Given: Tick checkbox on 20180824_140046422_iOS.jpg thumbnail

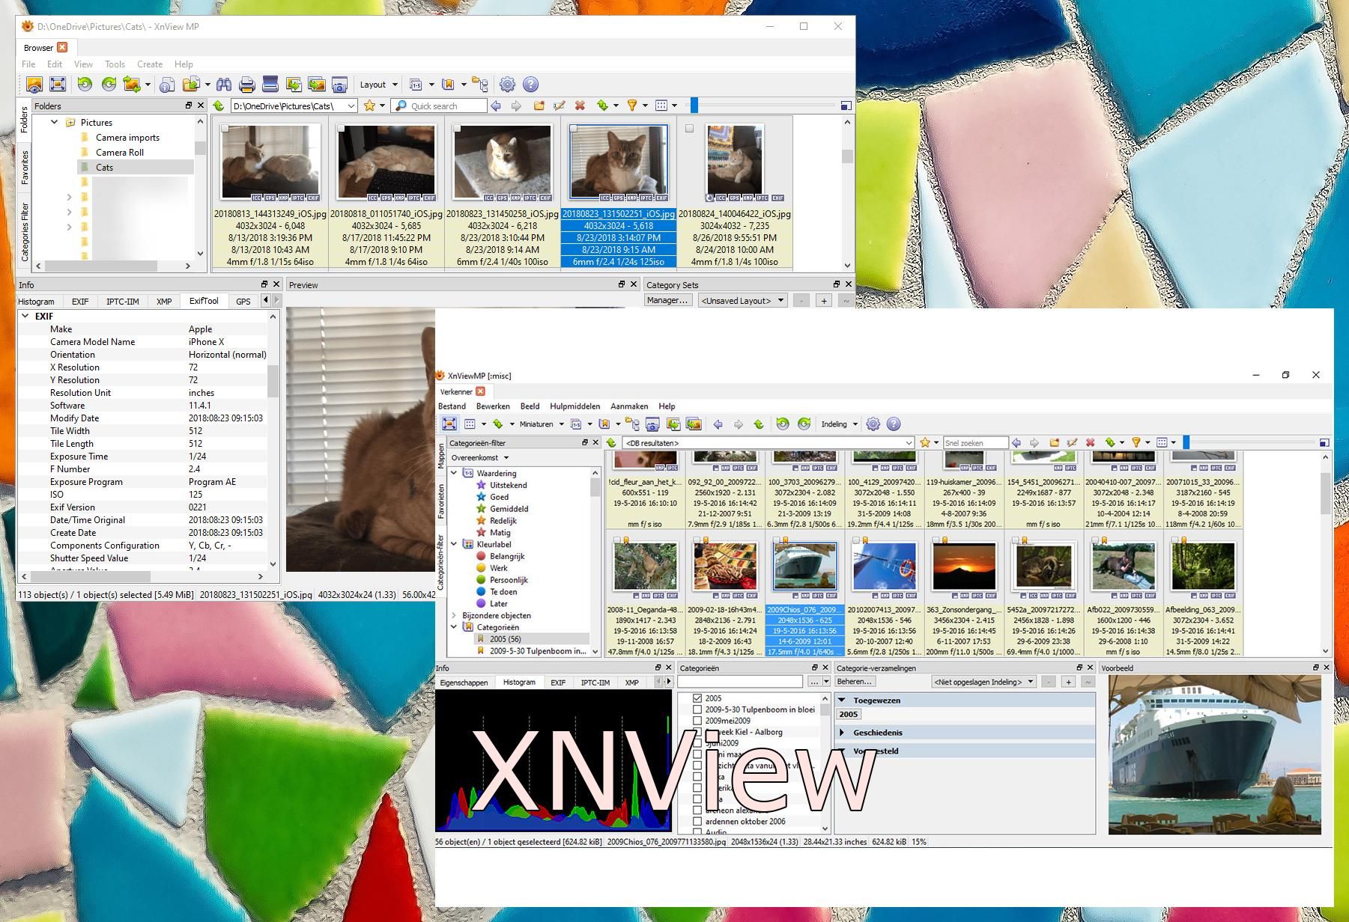Looking at the screenshot, I should click(x=690, y=129).
